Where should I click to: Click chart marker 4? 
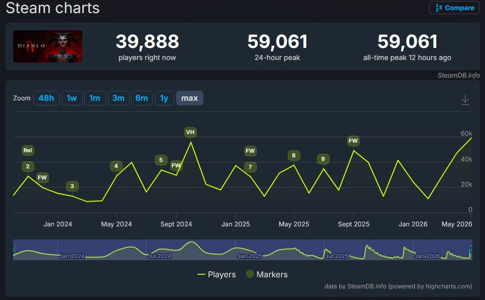[116, 166]
